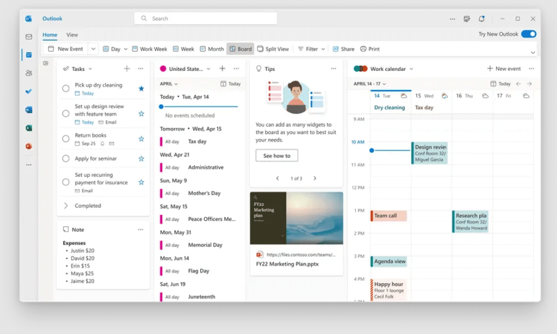The width and height of the screenshot is (557, 334).
Task: Click the See how to button
Action: pyautogui.click(x=277, y=155)
